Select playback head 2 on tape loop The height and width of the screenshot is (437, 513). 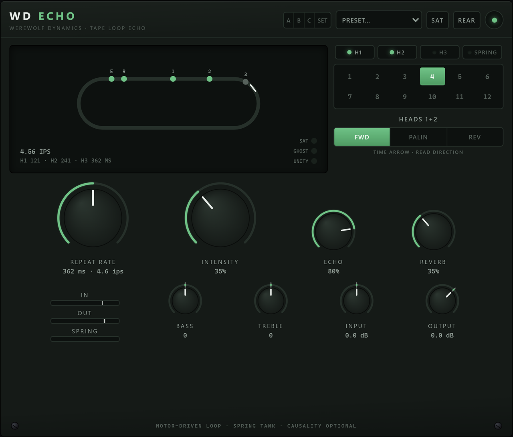[209, 79]
